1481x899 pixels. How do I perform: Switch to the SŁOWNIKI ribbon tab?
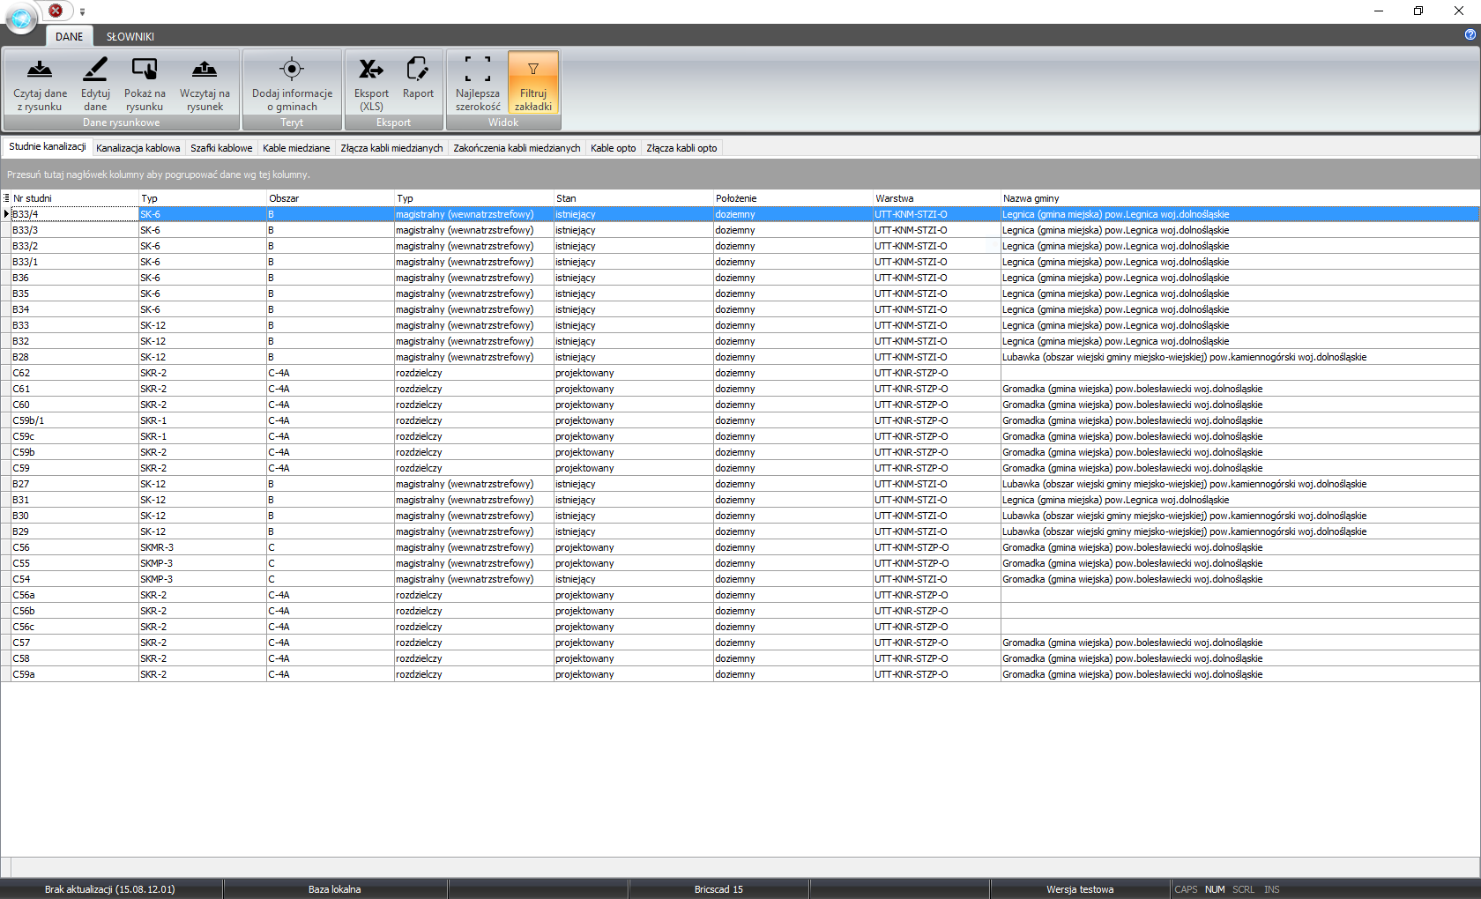tap(130, 36)
